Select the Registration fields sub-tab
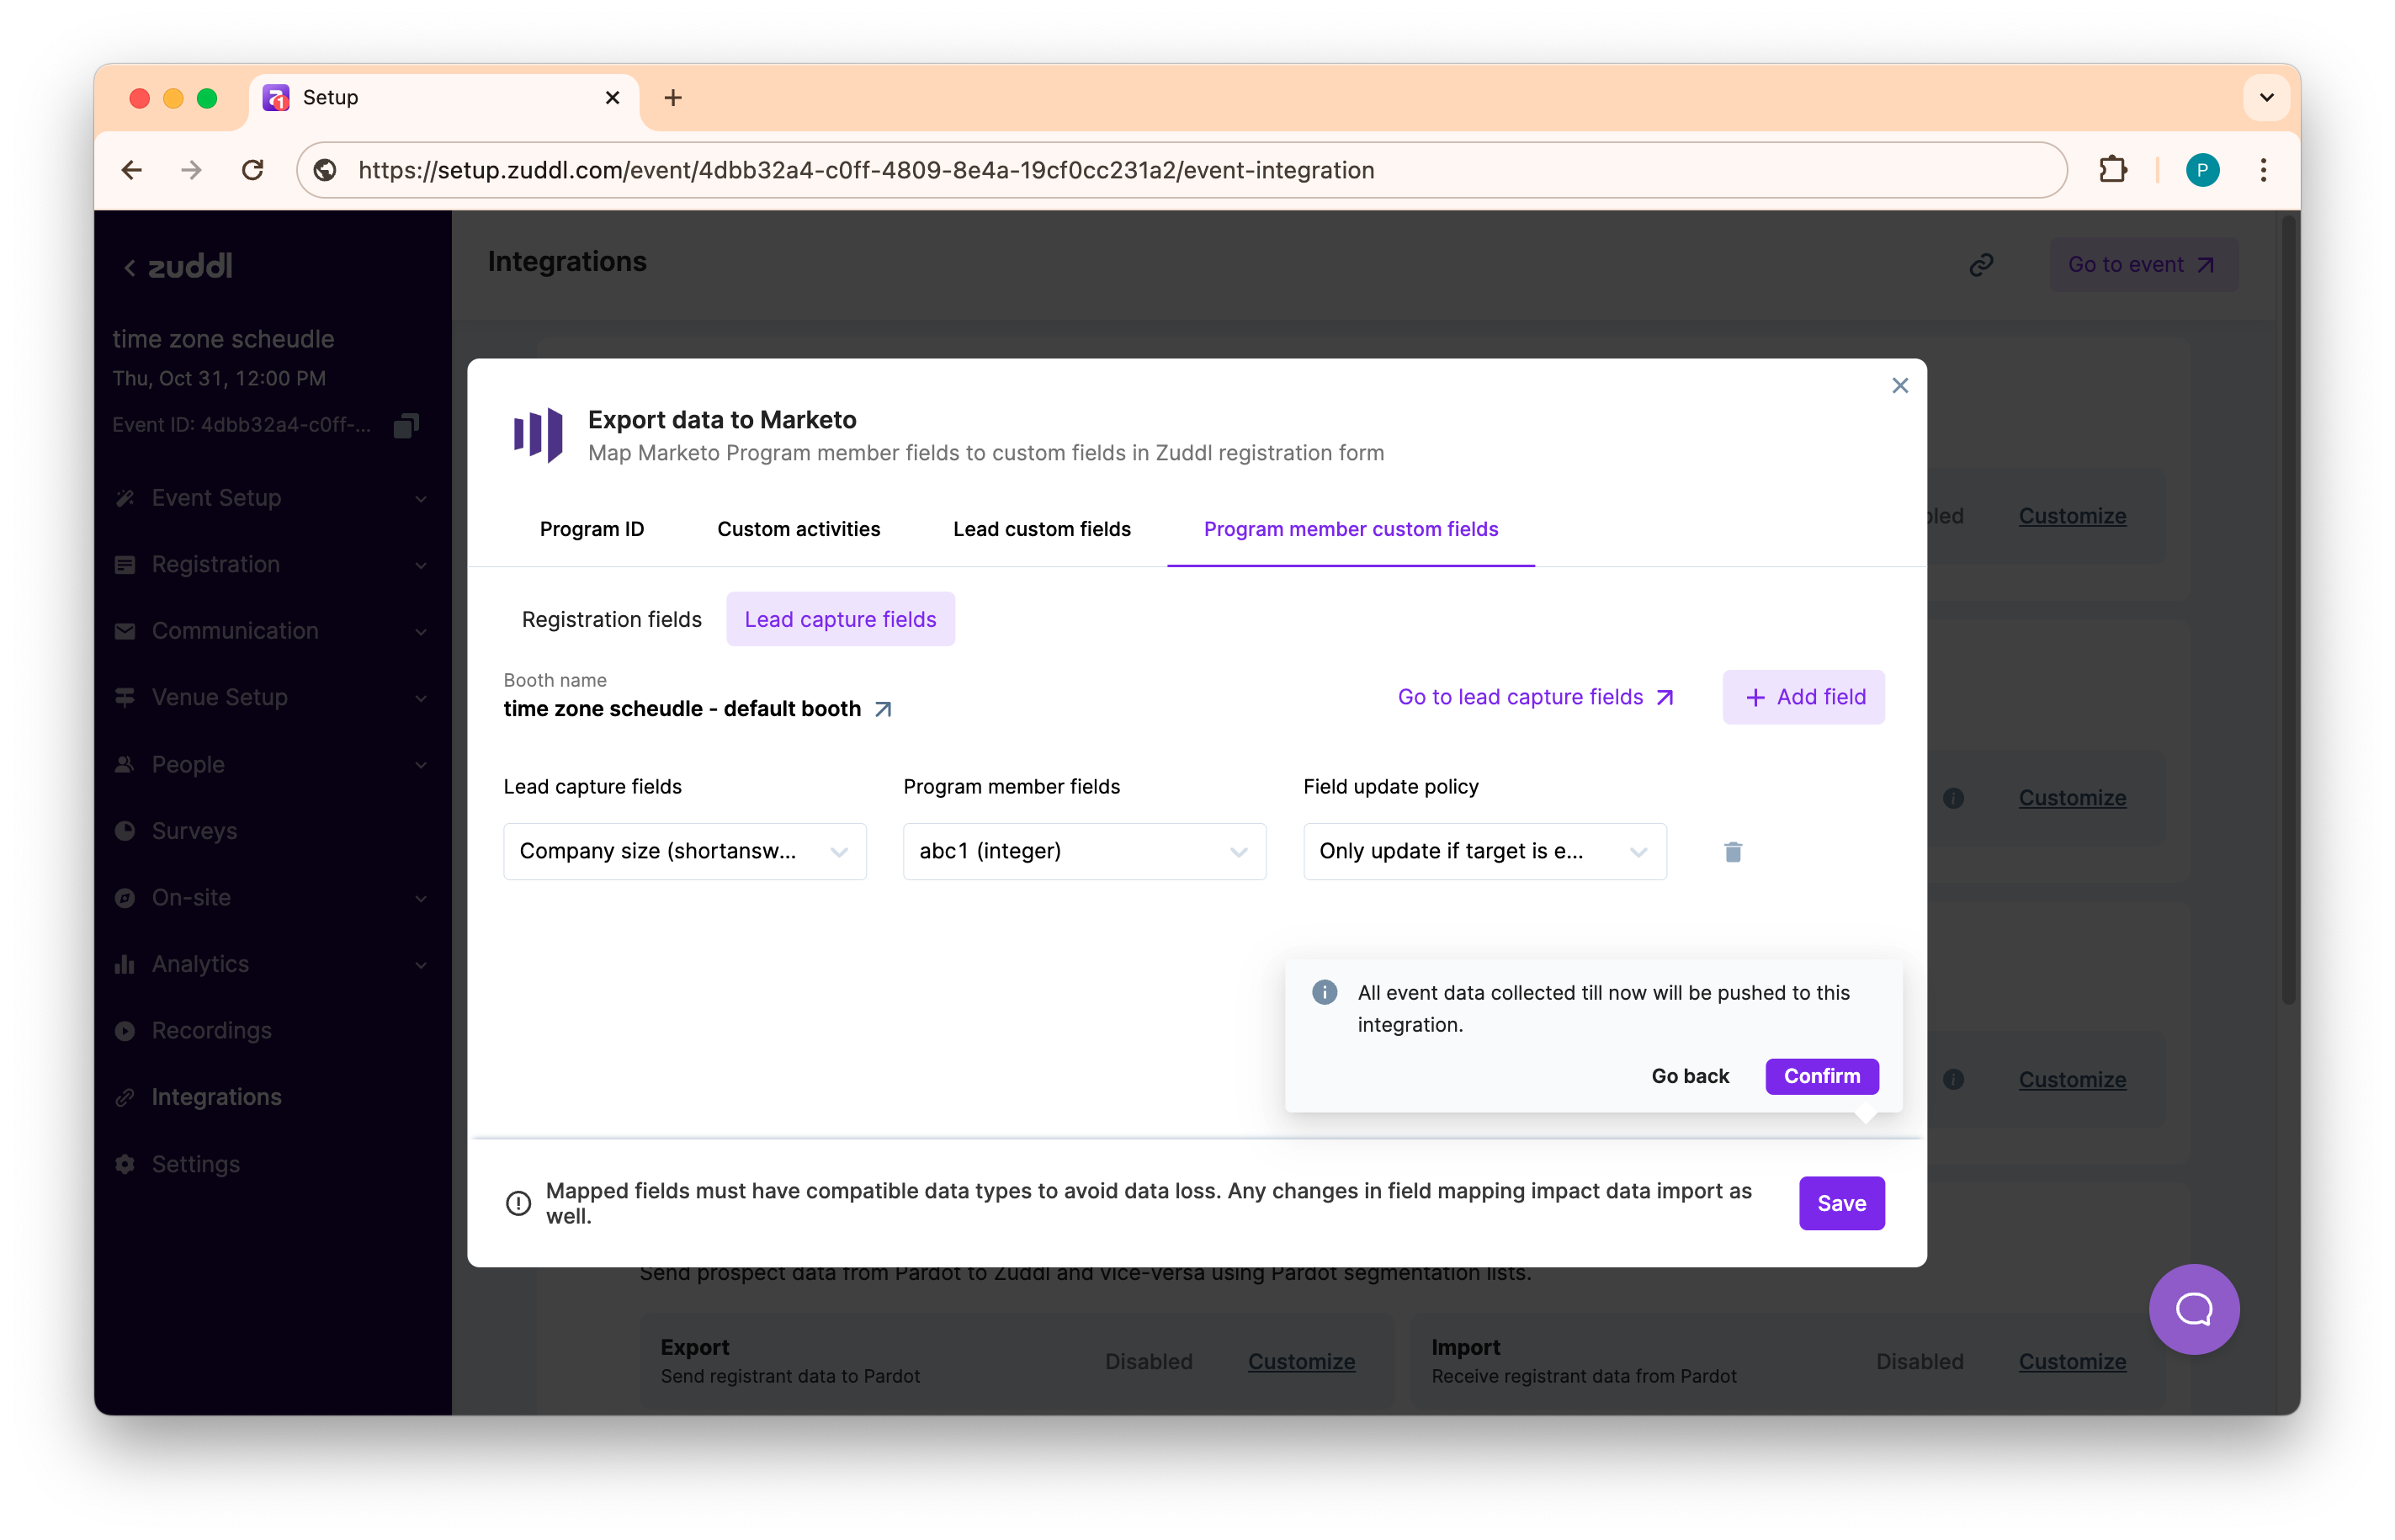The width and height of the screenshot is (2395, 1540). click(611, 619)
